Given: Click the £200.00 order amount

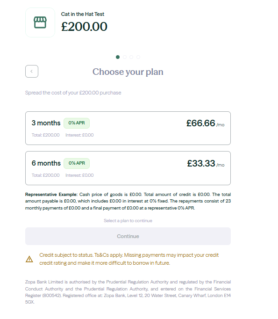Looking at the screenshot, I should point(84,27).
